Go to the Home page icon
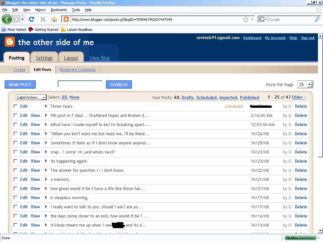This screenshot has width=323, height=242. [x=54, y=19]
